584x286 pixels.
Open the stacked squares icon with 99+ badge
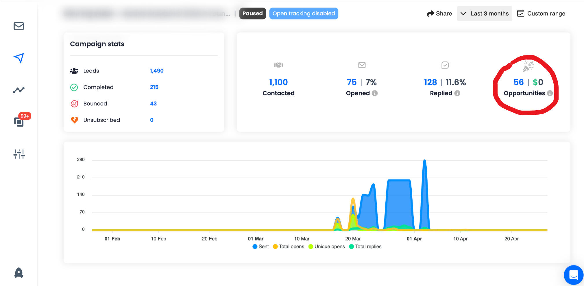pyautogui.click(x=19, y=121)
